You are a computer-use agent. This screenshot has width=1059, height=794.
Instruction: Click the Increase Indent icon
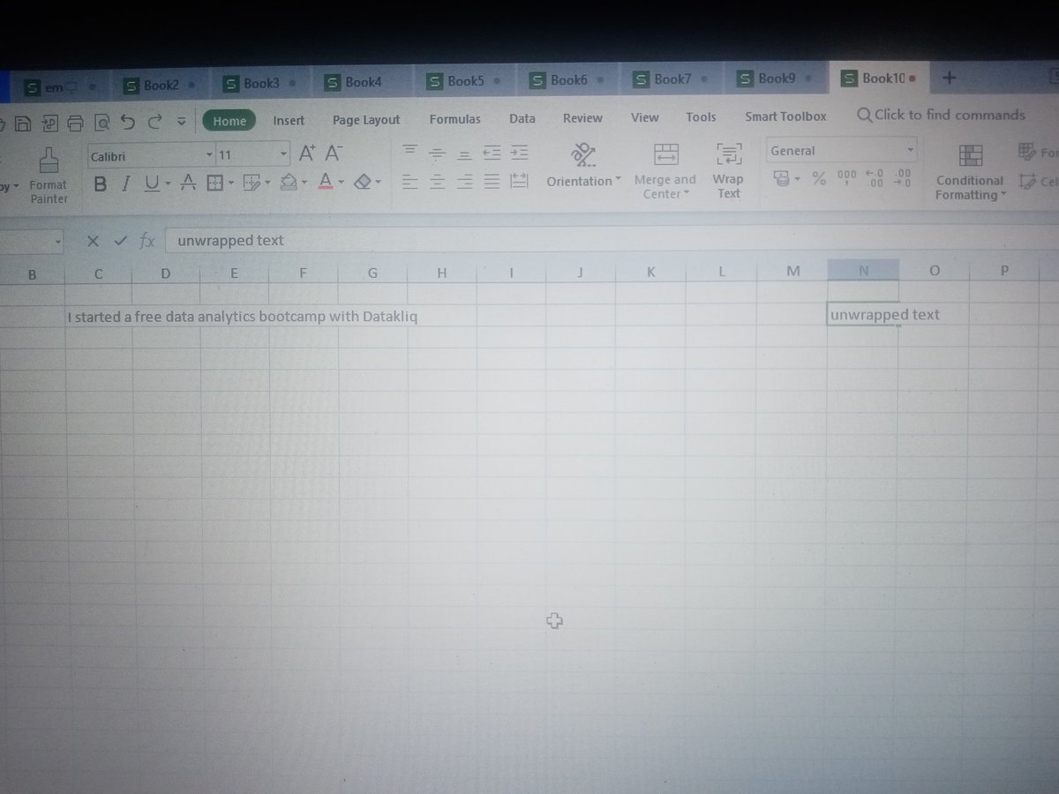[520, 152]
